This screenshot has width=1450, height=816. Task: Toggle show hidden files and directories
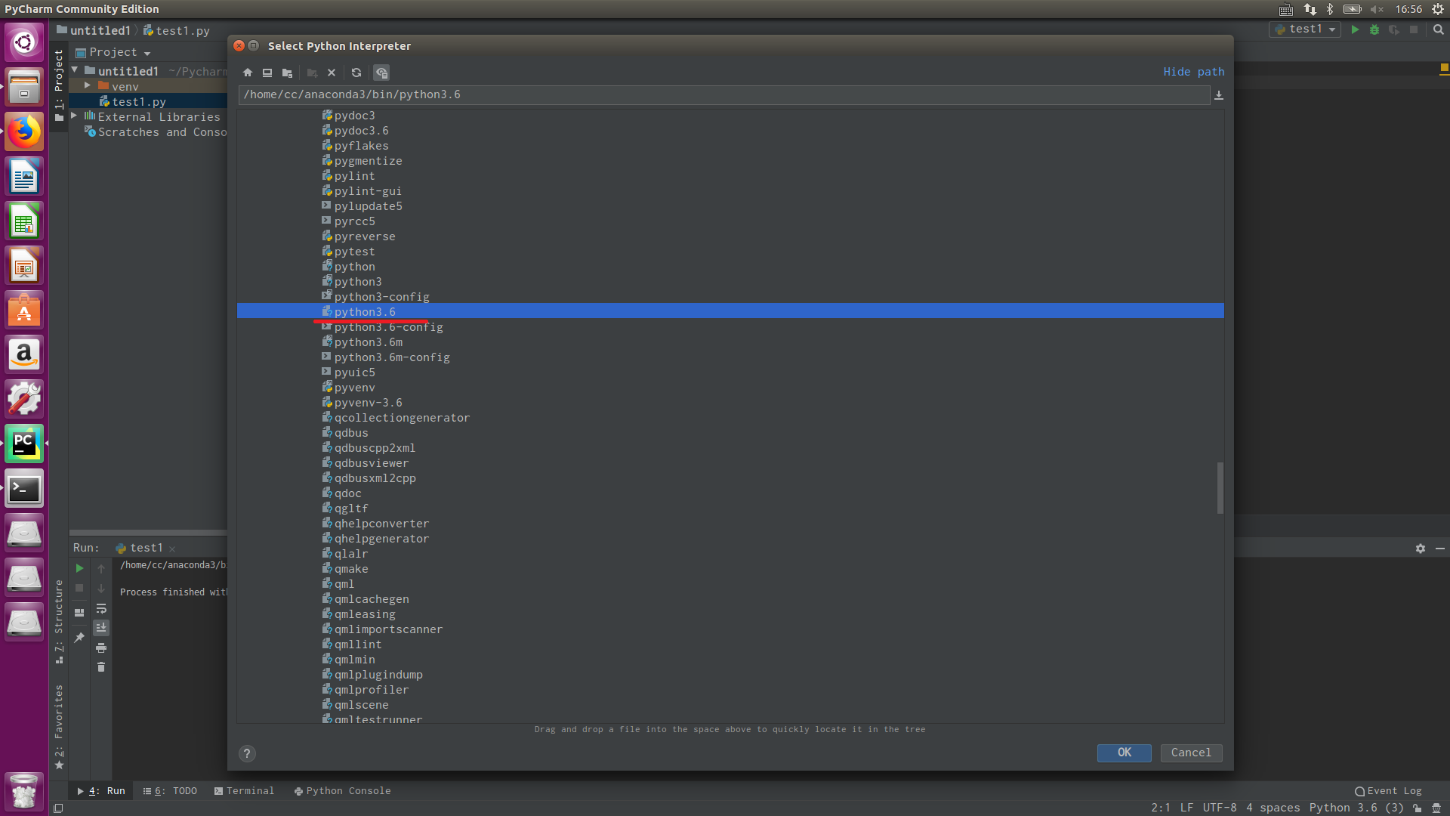[381, 73]
